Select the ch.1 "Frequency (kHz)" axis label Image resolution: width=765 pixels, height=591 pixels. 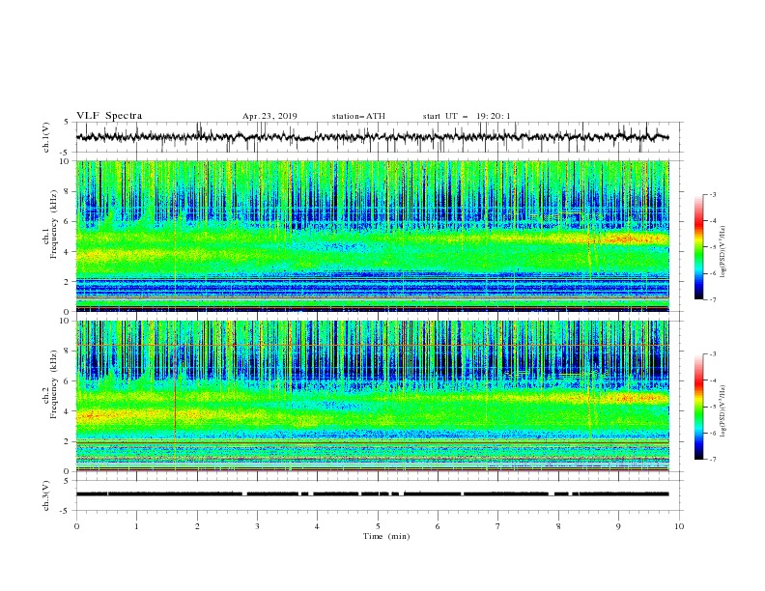click(54, 224)
